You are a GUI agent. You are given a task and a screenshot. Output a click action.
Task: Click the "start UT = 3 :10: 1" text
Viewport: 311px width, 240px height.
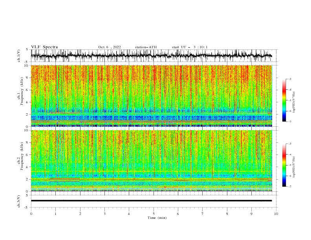click(x=190, y=47)
